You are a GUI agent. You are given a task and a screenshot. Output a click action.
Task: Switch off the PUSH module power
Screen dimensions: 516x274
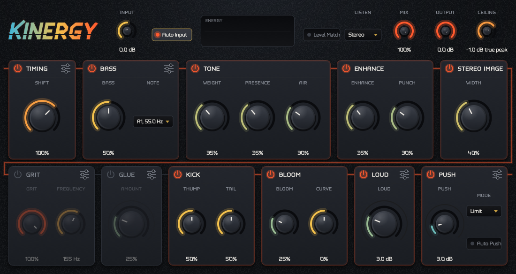(431, 175)
